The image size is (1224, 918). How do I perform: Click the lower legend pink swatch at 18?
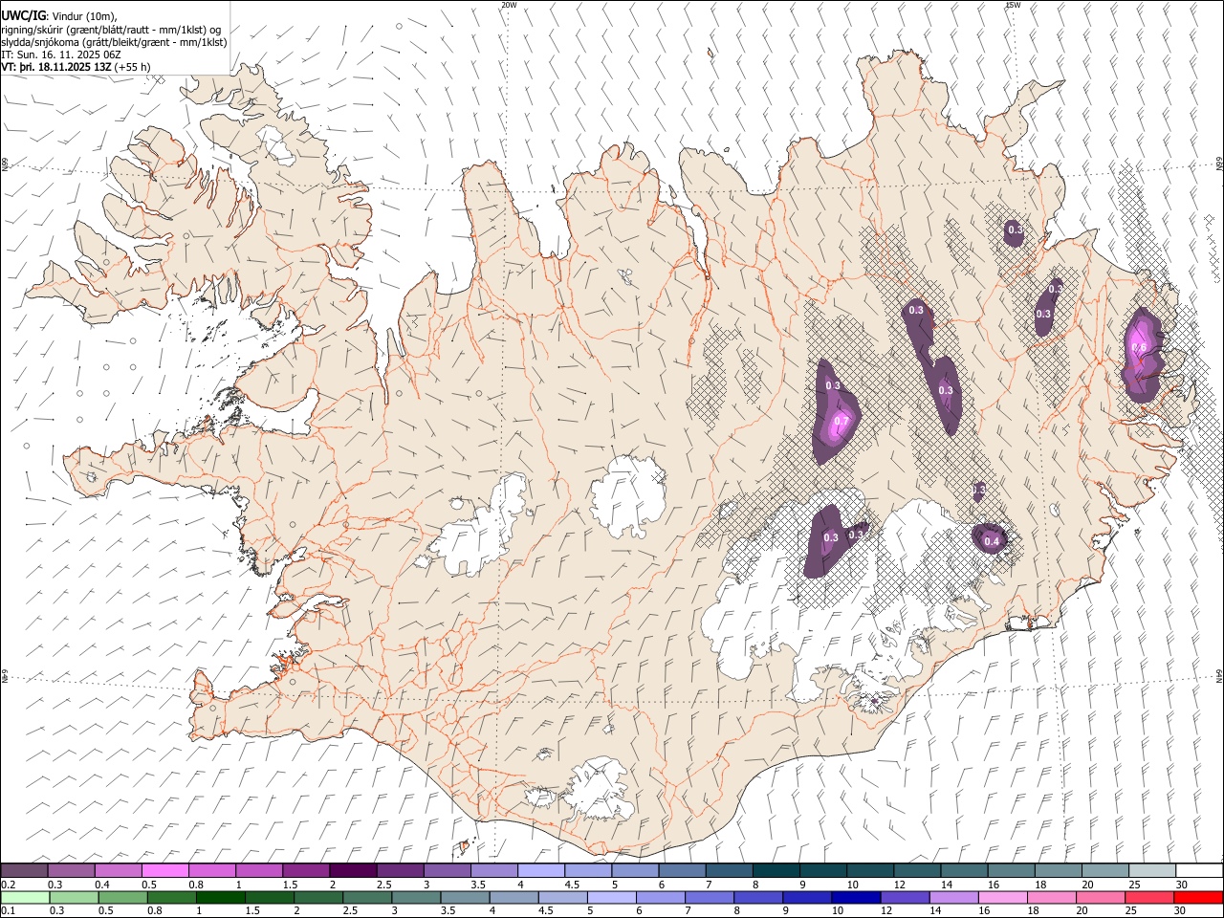pyautogui.click(x=1050, y=898)
